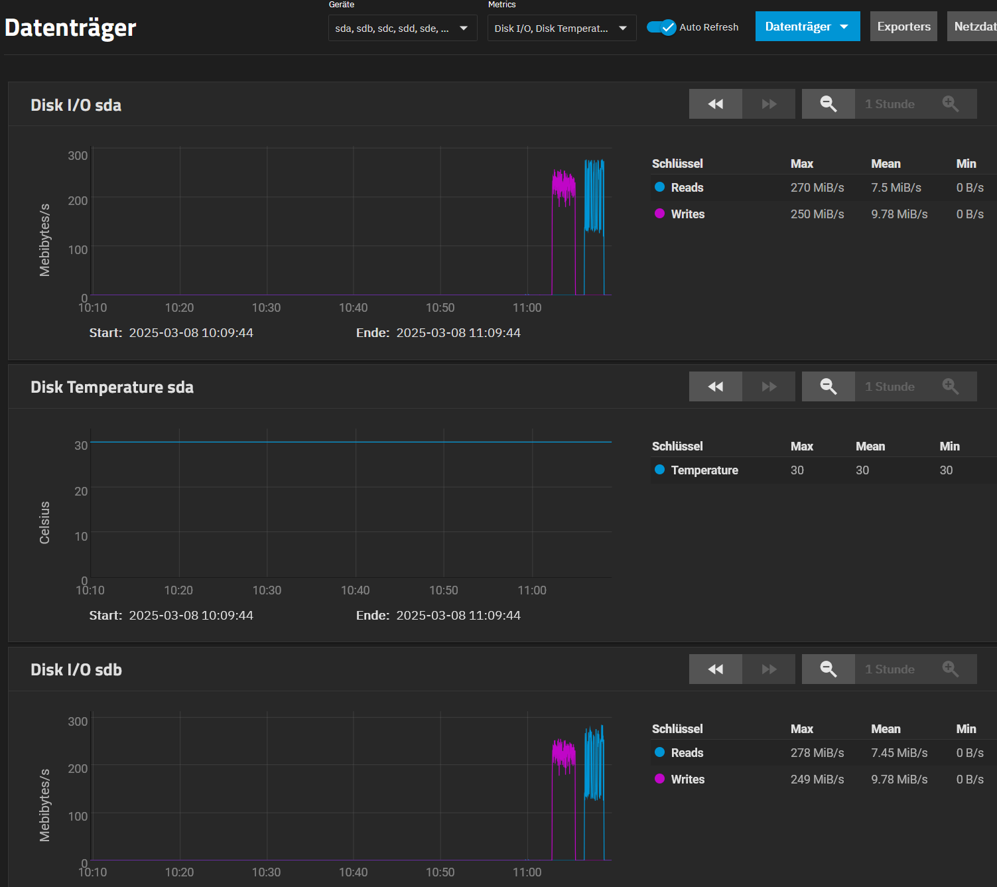Click the Temperature legend color dot

click(x=659, y=470)
